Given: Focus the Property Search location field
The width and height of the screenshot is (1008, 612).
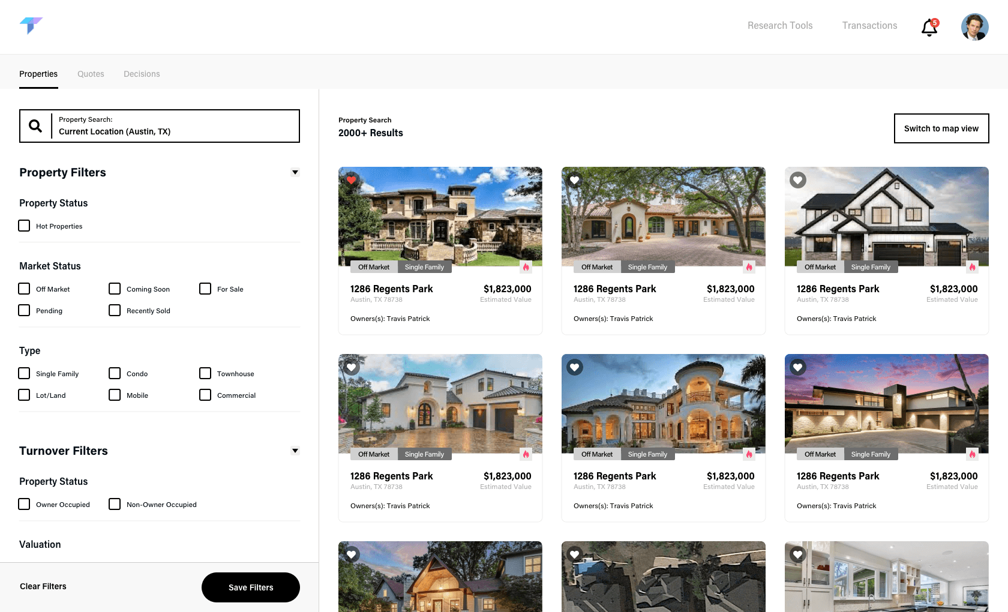Looking at the screenshot, I should [160, 126].
